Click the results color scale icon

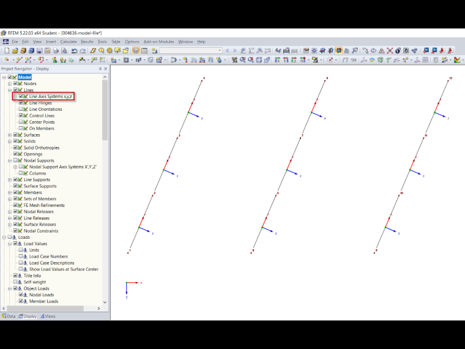[x=457, y=60]
